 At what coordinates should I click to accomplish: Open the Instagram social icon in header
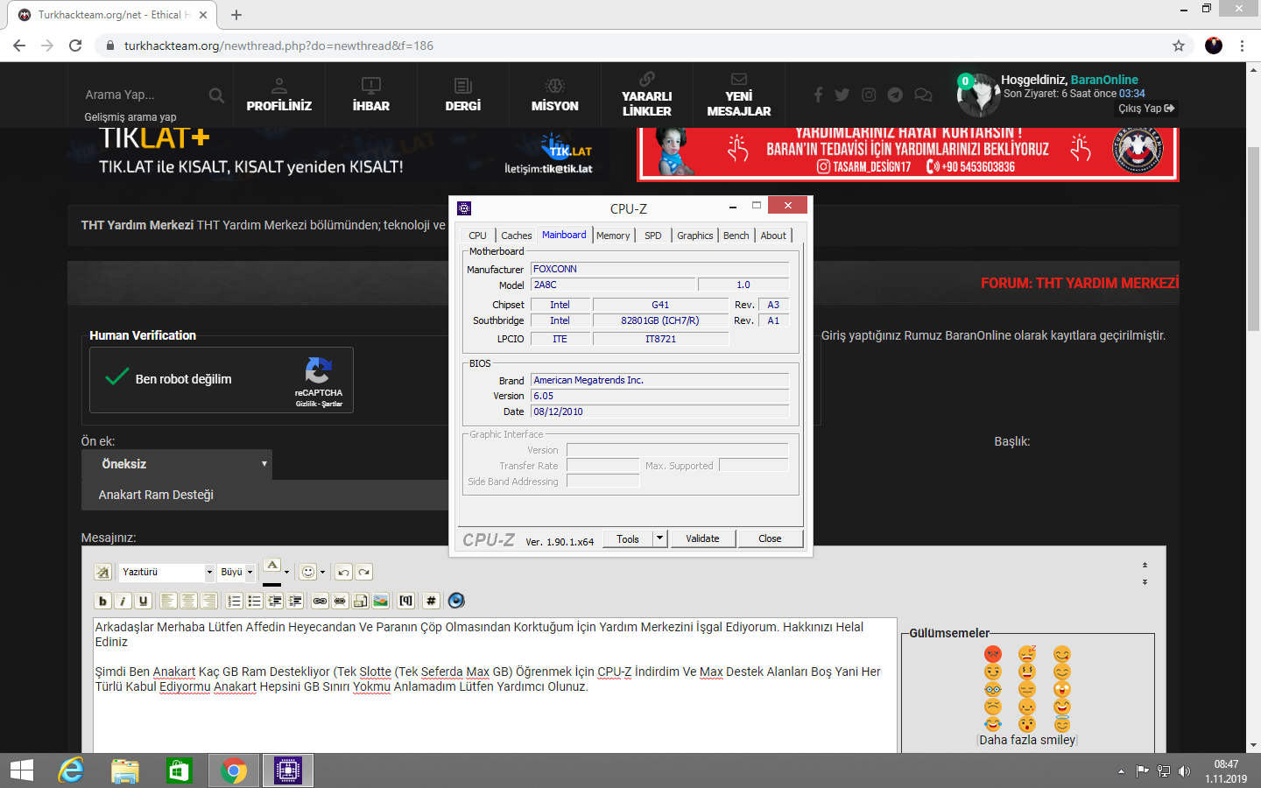(x=869, y=95)
